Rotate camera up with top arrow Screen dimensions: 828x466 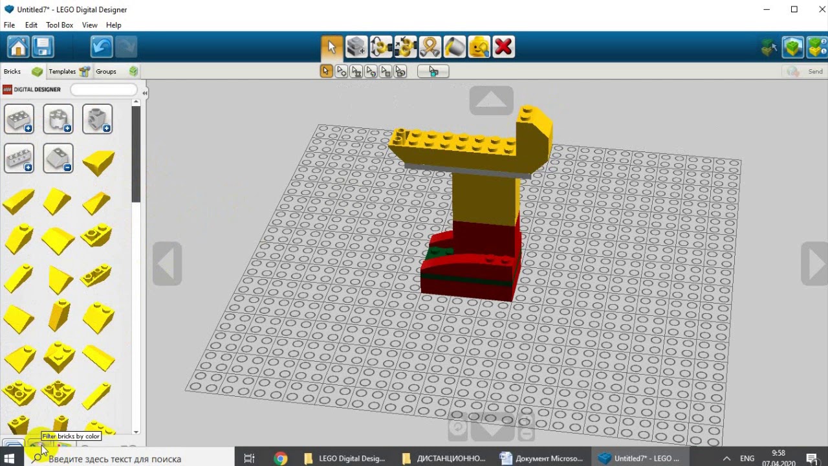tap(492, 100)
